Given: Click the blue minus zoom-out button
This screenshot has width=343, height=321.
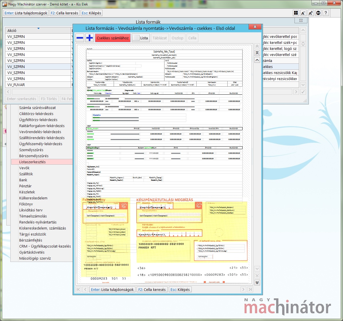Looking at the screenshot, I should coord(80,38).
